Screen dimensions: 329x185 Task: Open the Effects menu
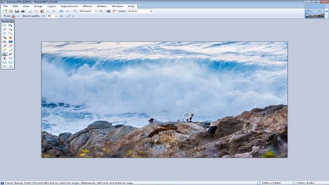[x=87, y=6]
